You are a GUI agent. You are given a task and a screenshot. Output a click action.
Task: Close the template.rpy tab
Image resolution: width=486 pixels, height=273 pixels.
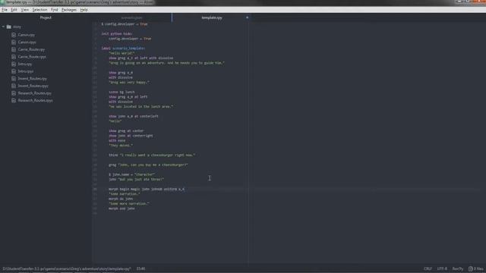pos(247,17)
